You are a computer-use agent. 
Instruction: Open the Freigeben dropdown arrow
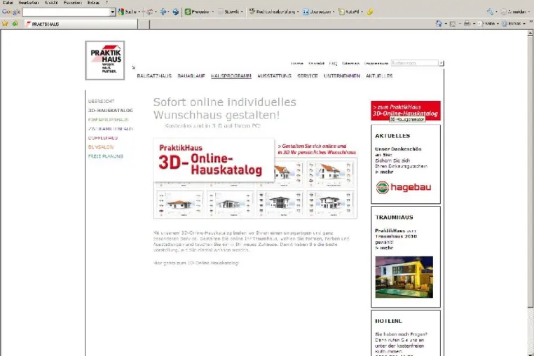(213, 12)
